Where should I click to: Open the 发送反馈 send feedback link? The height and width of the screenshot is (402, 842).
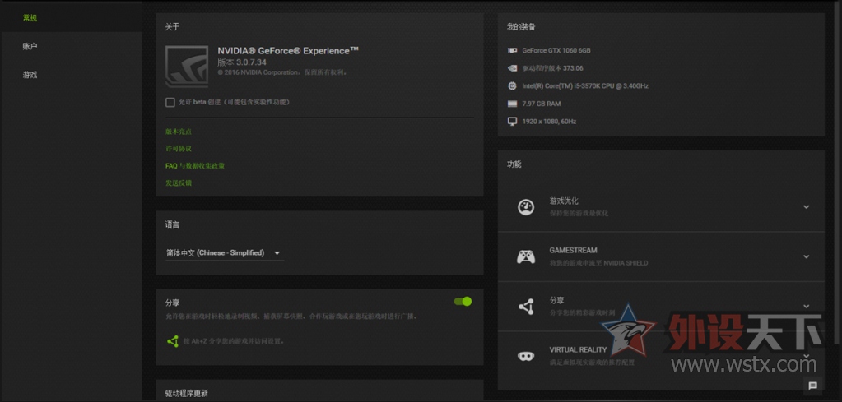[179, 183]
